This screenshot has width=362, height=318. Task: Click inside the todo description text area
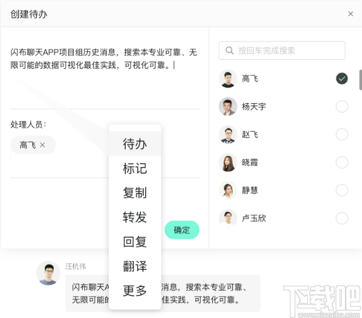pyautogui.click(x=105, y=74)
